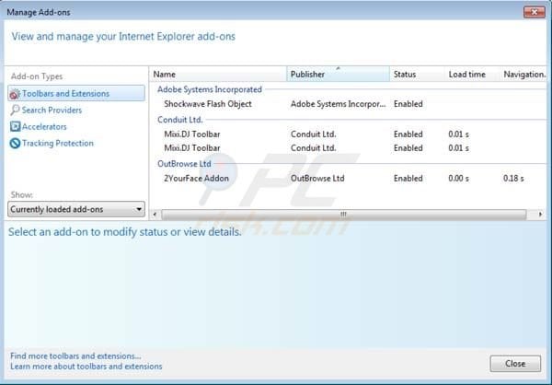The width and height of the screenshot is (552, 385).
Task: Sort by the Publisher column header
Action: coord(338,75)
